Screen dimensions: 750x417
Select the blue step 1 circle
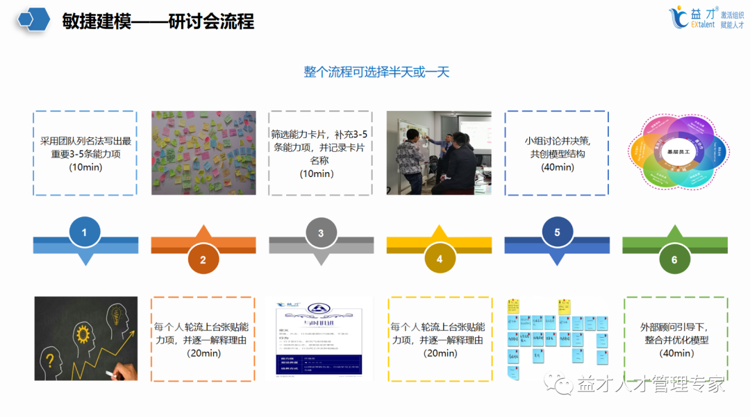85,232
